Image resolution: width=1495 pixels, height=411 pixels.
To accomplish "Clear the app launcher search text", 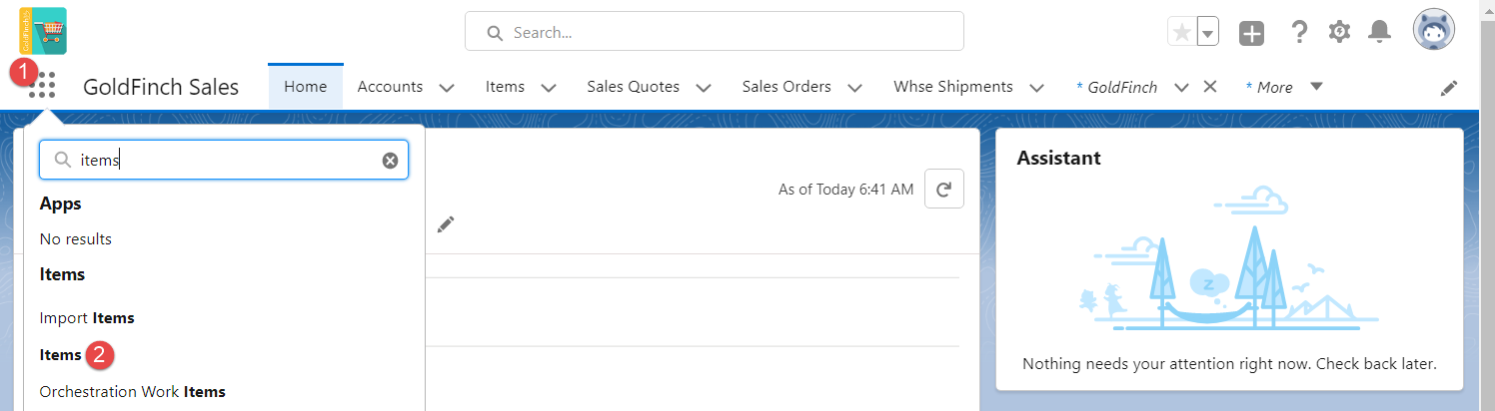I will 390,161.
